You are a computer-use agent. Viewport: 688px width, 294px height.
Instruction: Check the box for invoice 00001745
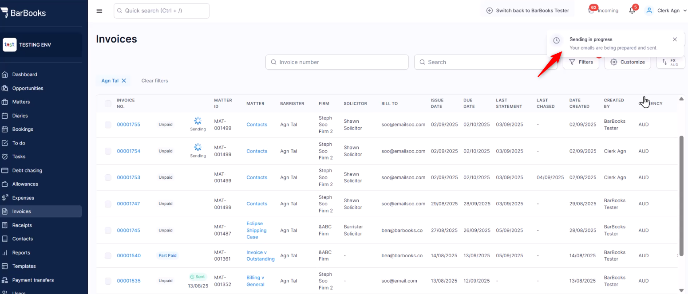108,231
